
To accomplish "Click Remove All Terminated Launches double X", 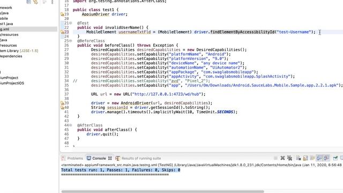I will (289, 158).
